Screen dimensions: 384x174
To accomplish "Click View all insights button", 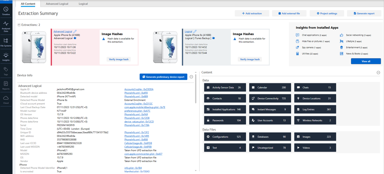I will (x=366, y=61).
